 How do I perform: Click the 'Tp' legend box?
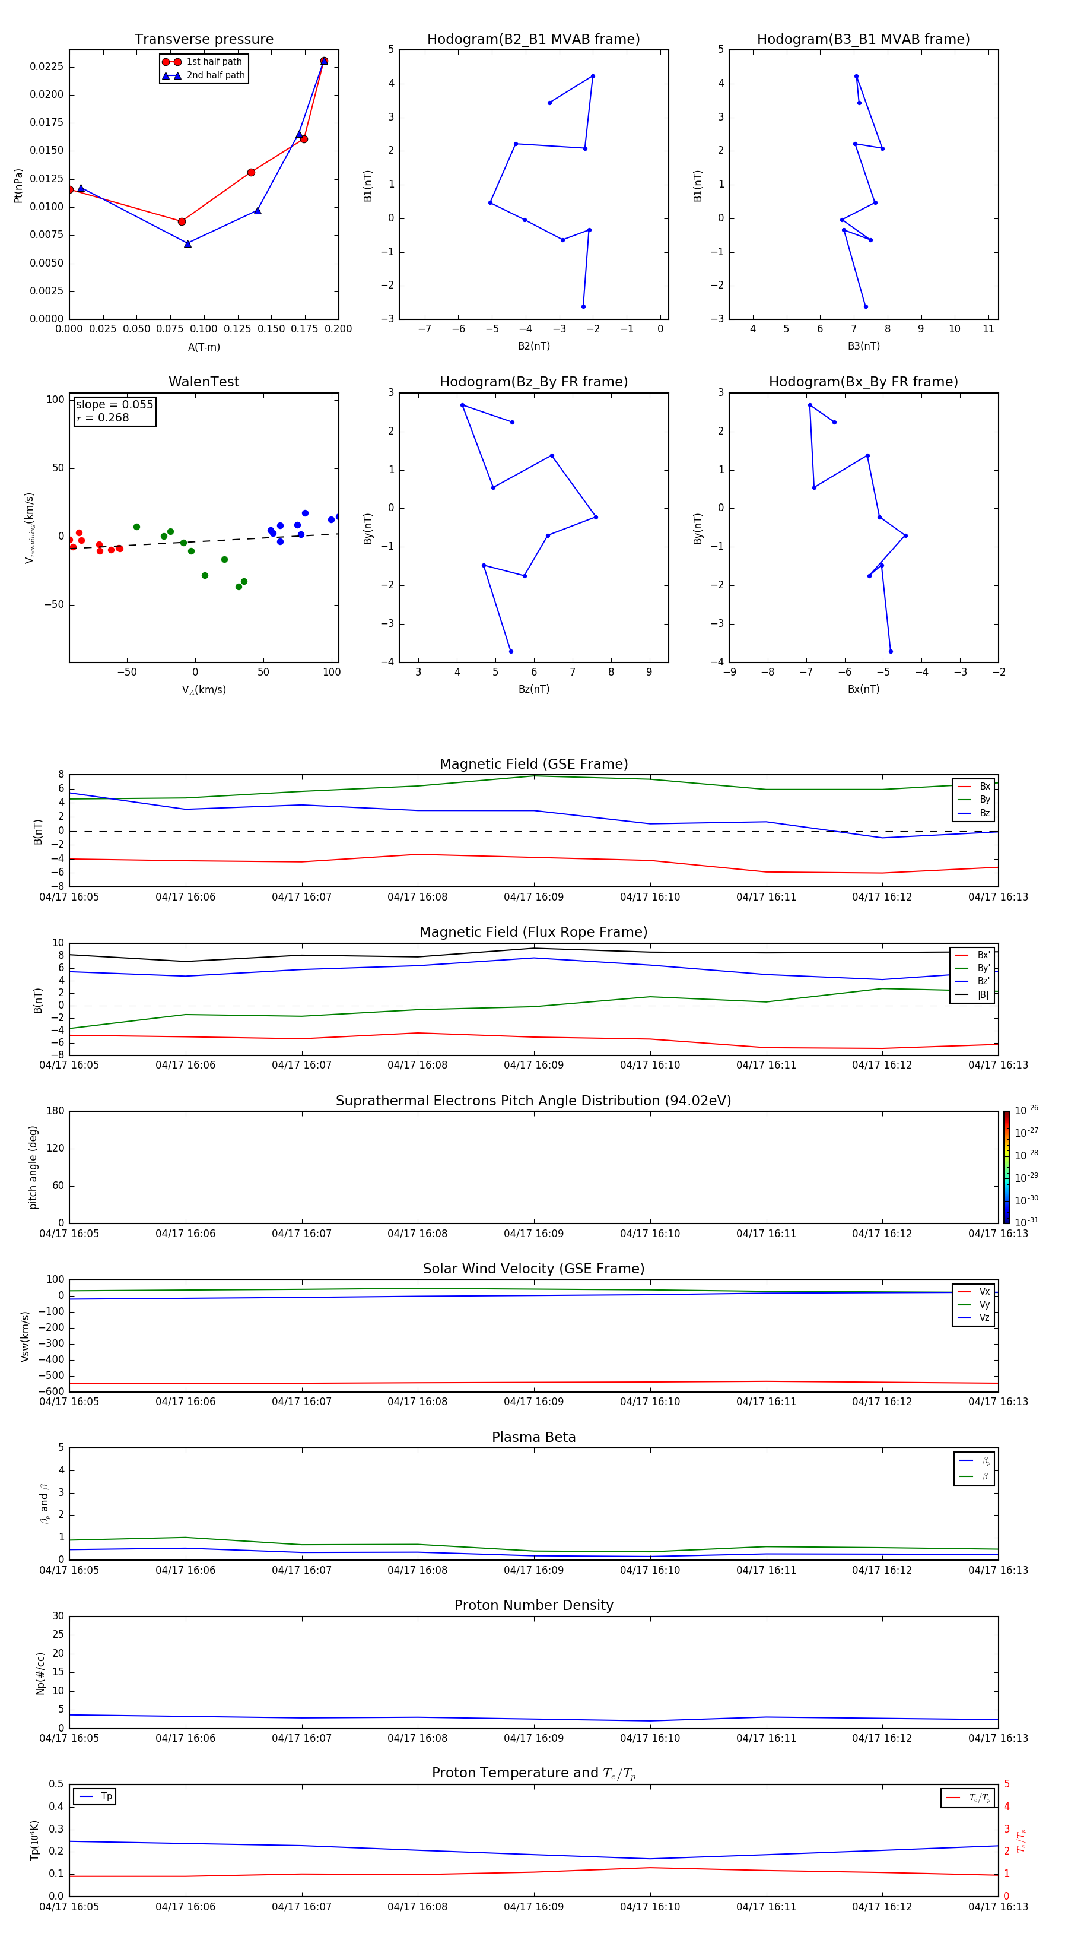[x=95, y=1797]
